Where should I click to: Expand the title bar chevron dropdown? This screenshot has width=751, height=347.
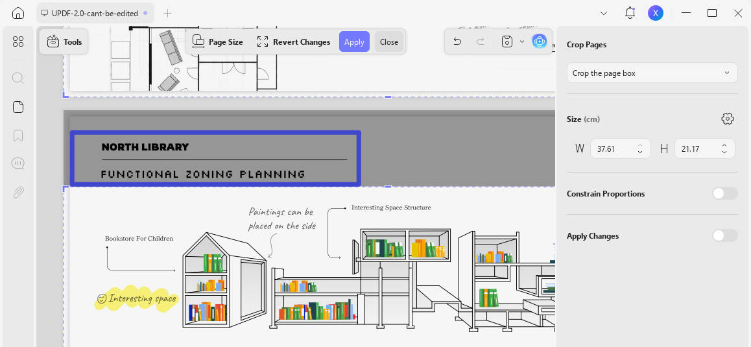point(604,14)
